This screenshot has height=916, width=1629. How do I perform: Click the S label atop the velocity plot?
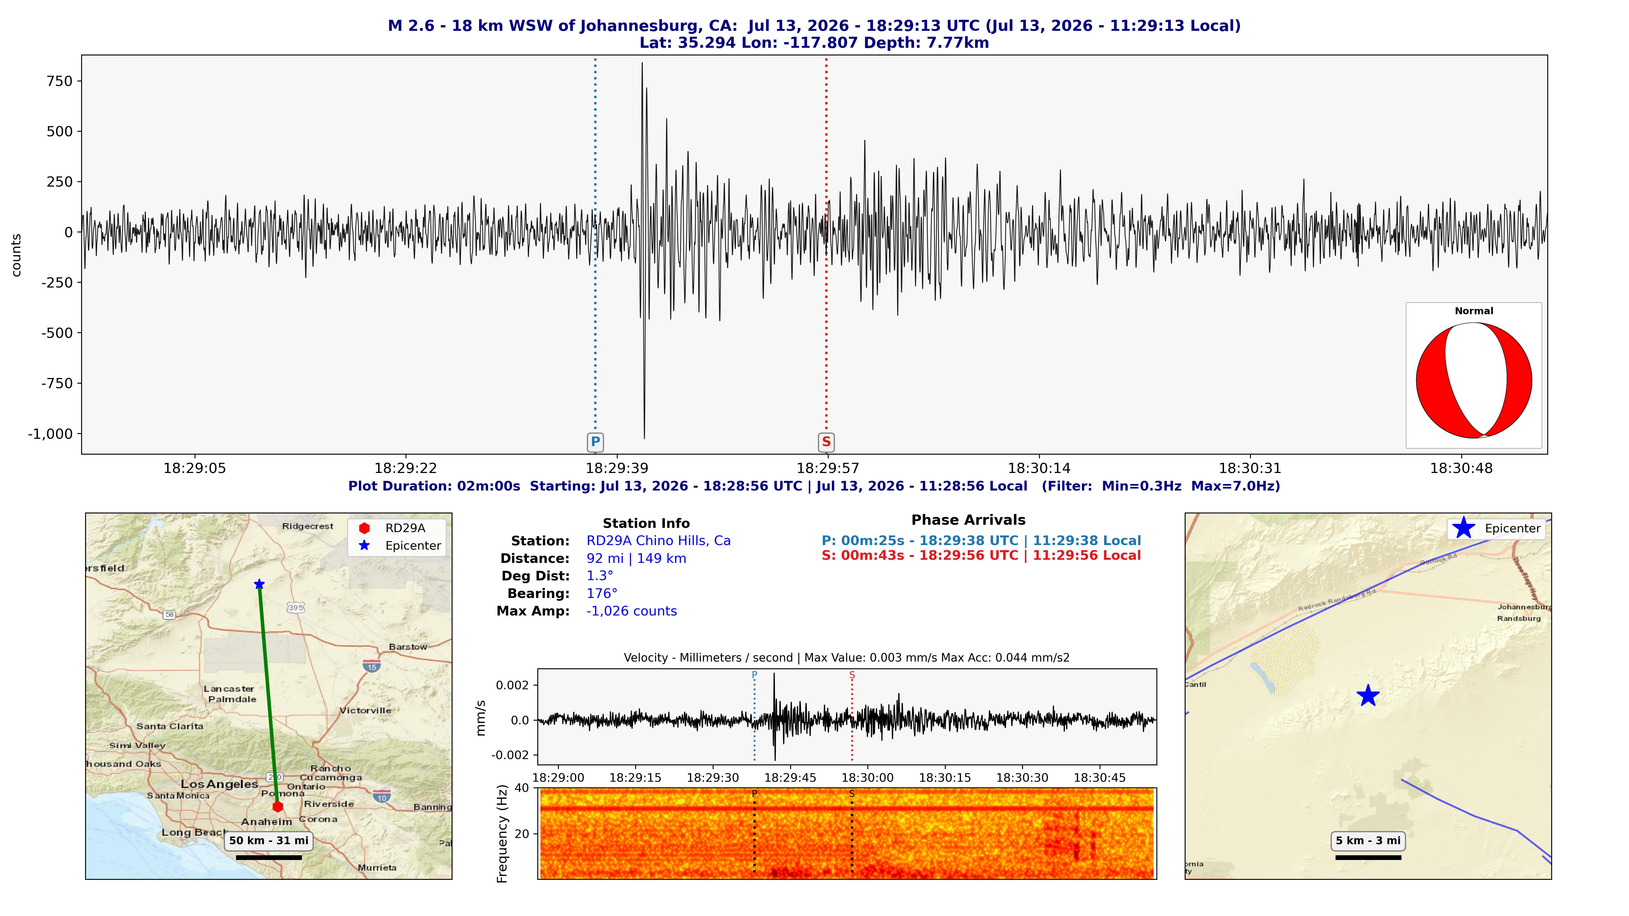point(852,675)
